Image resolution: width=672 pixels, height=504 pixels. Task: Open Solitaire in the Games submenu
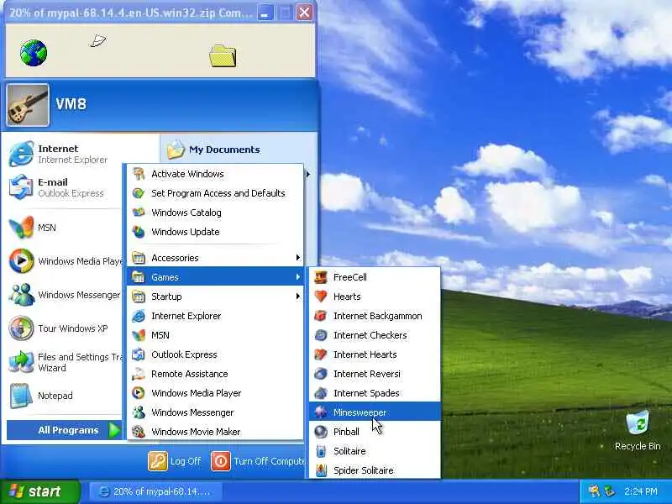click(375, 451)
